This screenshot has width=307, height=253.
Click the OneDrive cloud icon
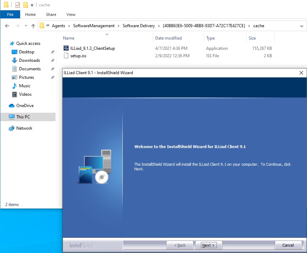[12, 106]
